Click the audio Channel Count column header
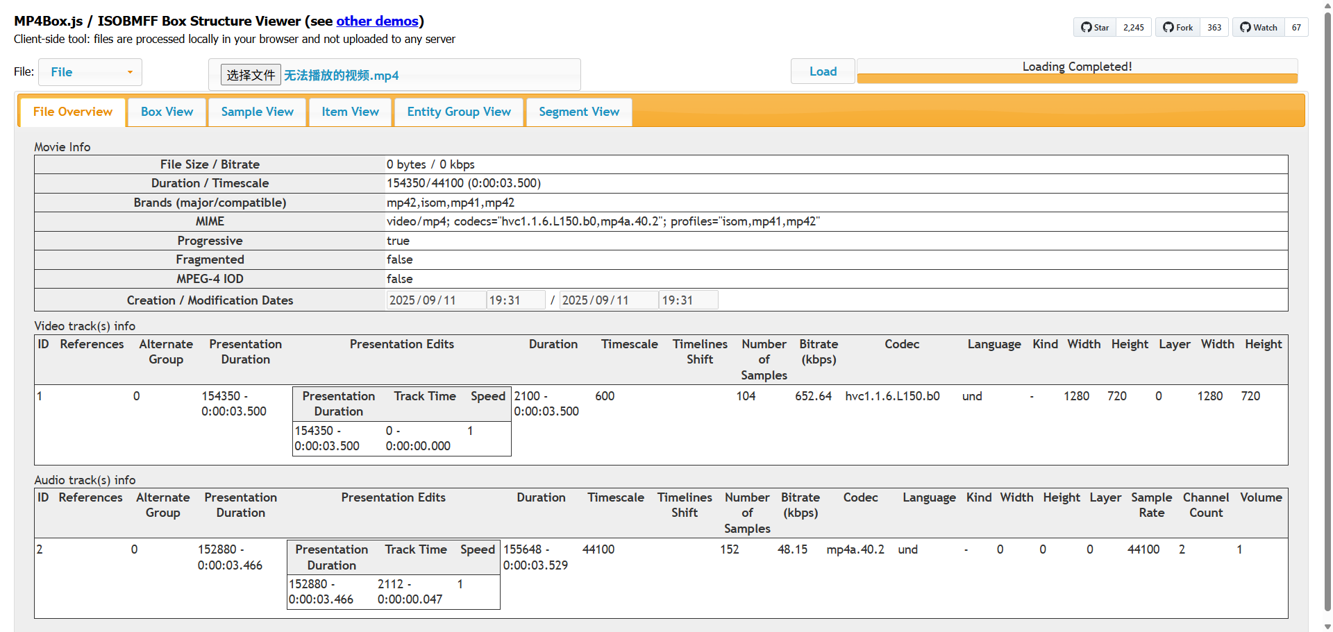 (x=1206, y=505)
